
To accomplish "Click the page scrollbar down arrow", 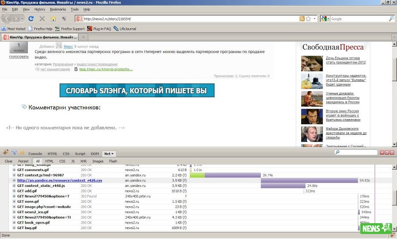I will click(394, 144).
